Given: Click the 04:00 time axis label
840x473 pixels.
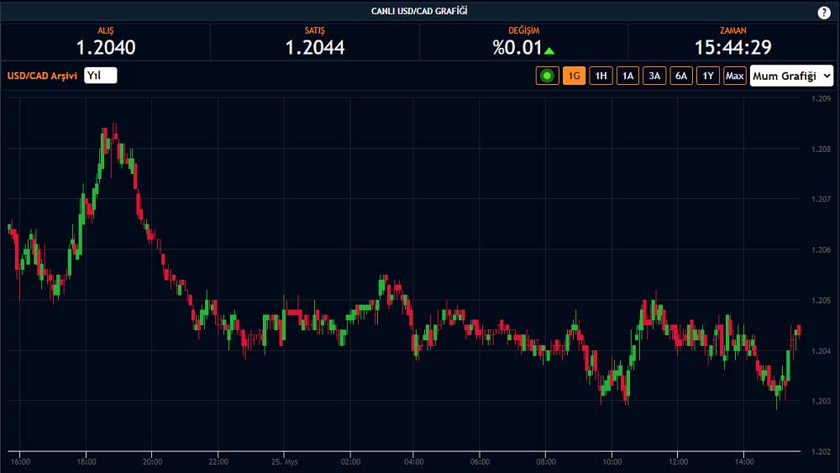Looking at the screenshot, I should click(x=413, y=461).
